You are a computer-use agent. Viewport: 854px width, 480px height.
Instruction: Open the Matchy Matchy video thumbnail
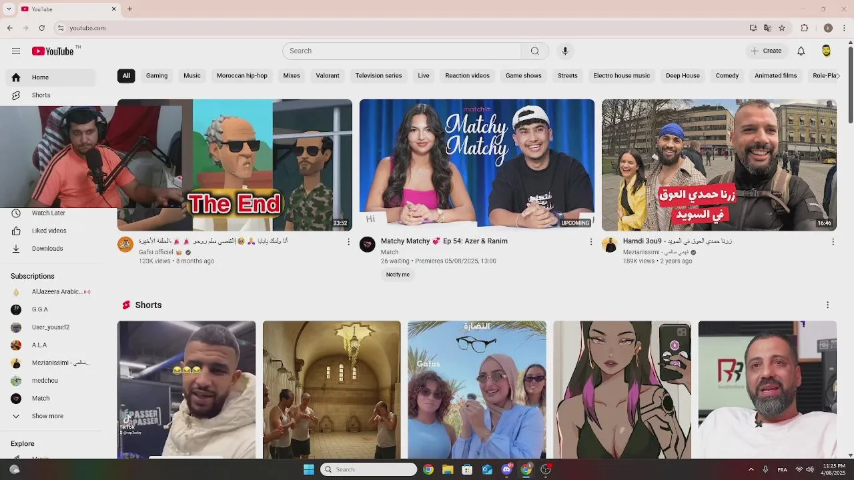click(x=476, y=165)
